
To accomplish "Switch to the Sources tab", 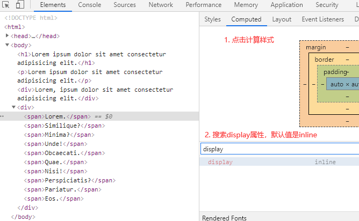I will [125, 5].
